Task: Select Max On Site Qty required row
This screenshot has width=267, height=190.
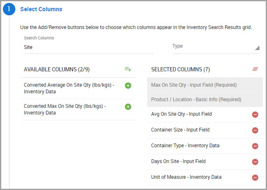Action: coord(194,85)
